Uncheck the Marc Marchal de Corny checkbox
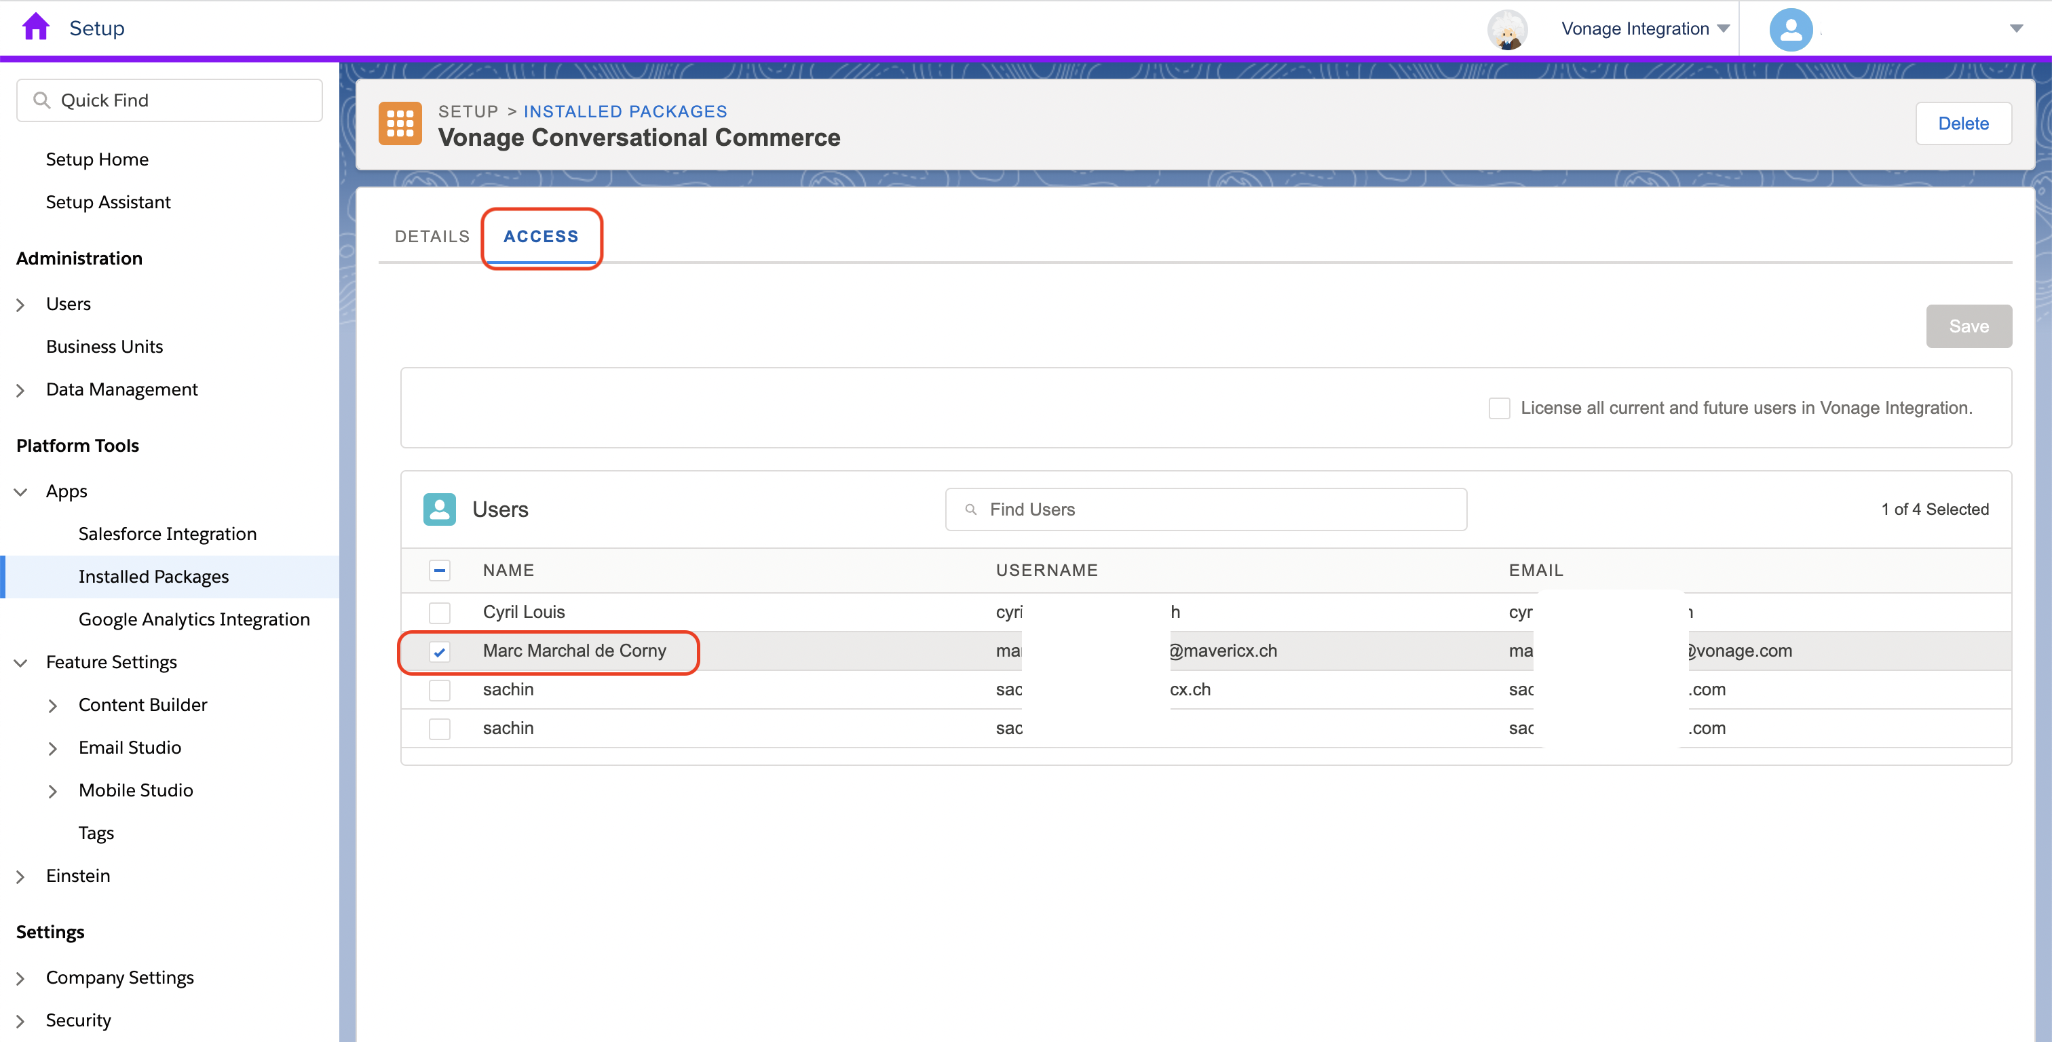 439,652
